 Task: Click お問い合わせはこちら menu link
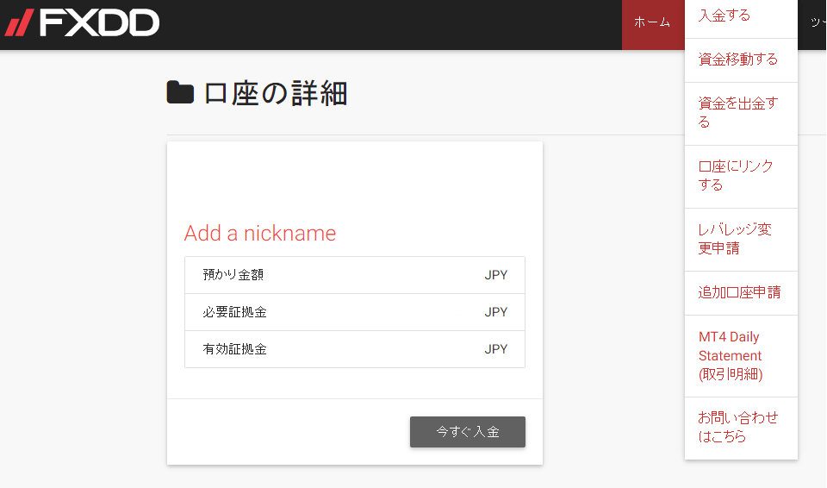(741, 428)
